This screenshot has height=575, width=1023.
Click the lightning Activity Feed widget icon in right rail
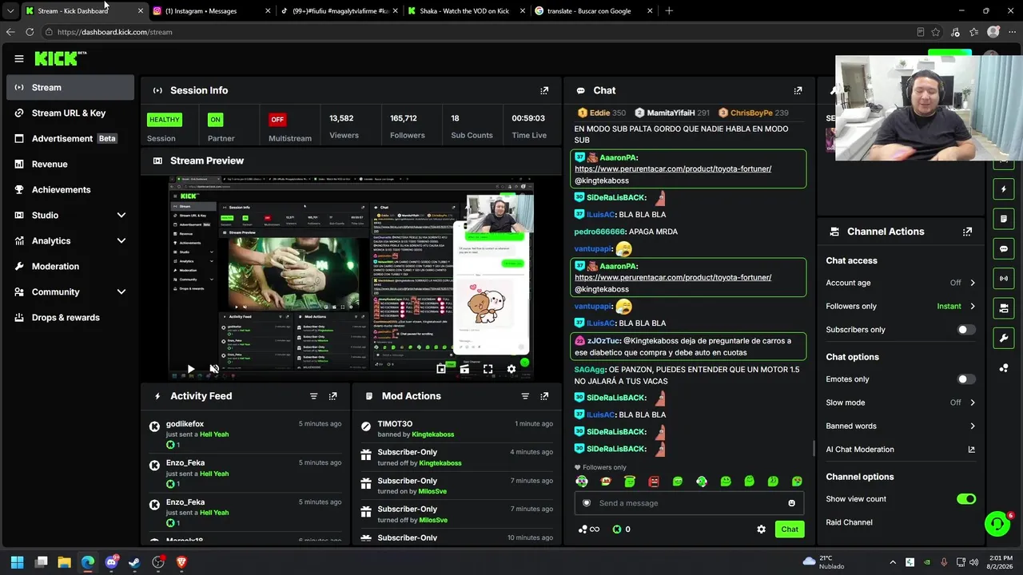click(1004, 189)
